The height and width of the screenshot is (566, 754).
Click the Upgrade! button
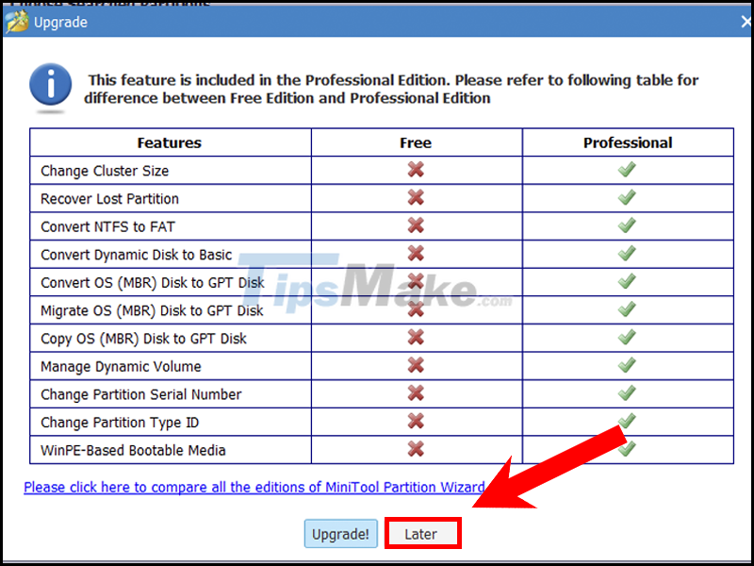point(340,534)
